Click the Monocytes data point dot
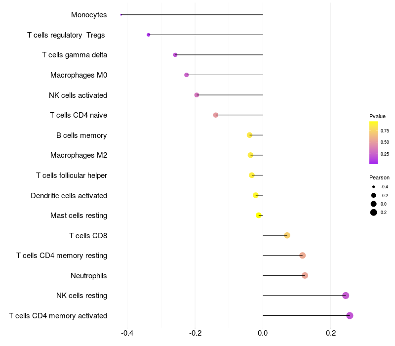The height and width of the screenshot is (346, 395). click(121, 15)
